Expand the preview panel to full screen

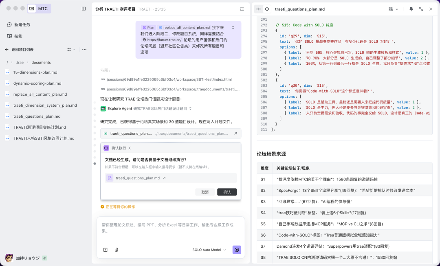point(421,9)
